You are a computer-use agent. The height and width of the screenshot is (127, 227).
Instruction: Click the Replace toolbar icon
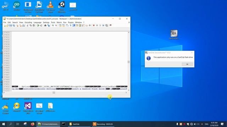(49, 25)
